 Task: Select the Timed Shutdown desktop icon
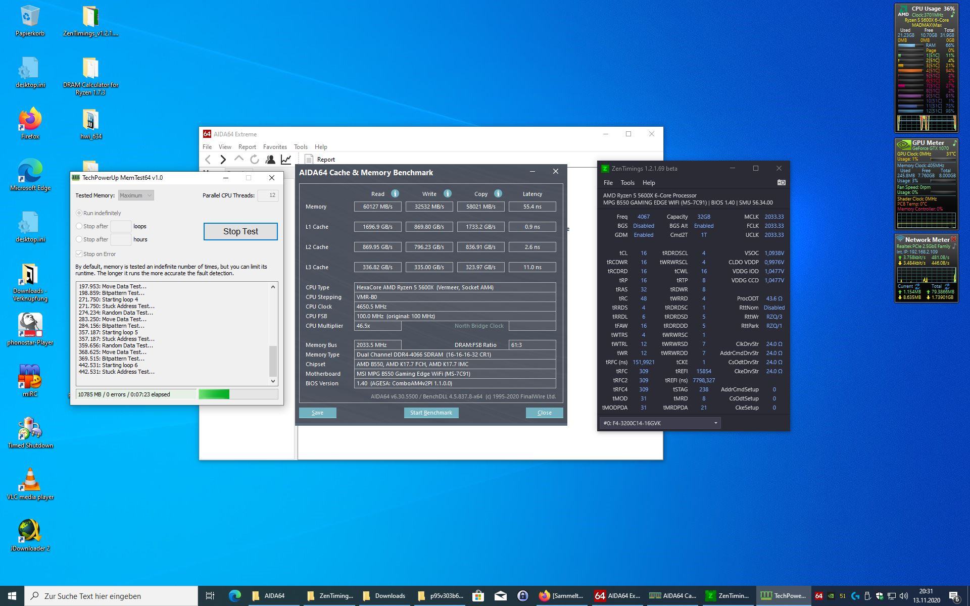coord(30,433)
